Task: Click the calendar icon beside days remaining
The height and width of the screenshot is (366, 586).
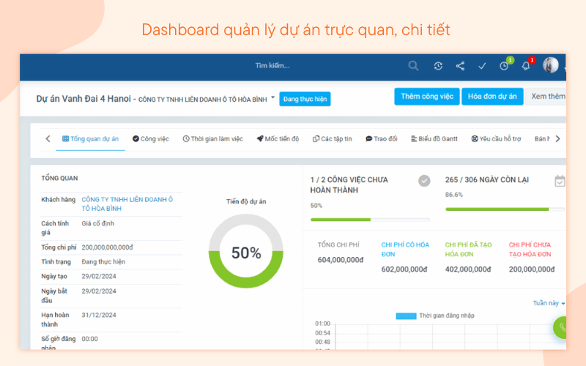Action: [x=560, y=181]
